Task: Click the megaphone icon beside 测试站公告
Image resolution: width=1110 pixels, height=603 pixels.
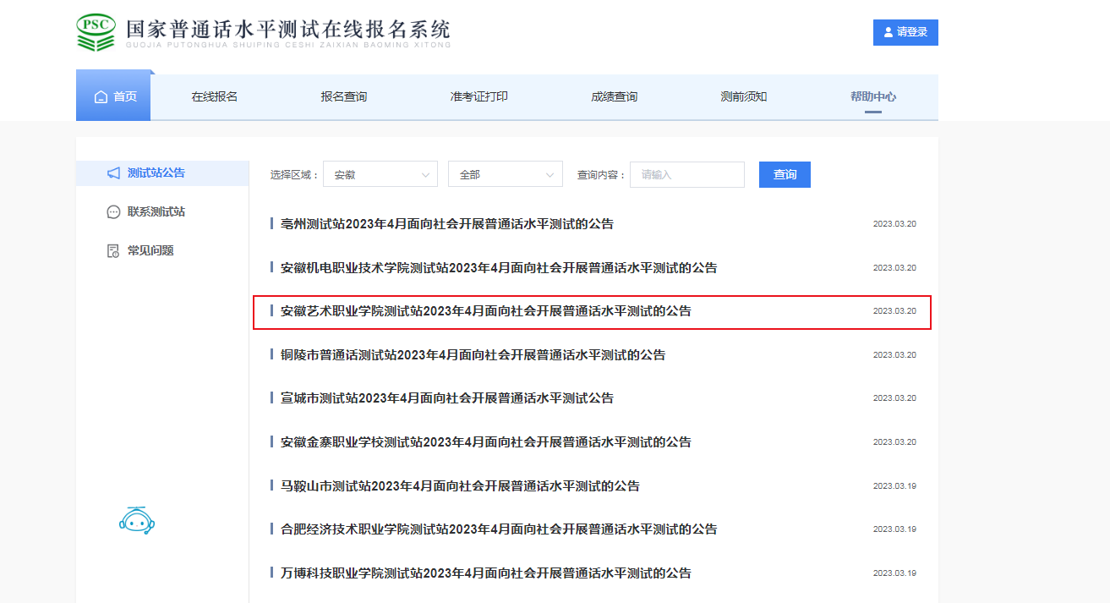Action: [x=113, y=173]
